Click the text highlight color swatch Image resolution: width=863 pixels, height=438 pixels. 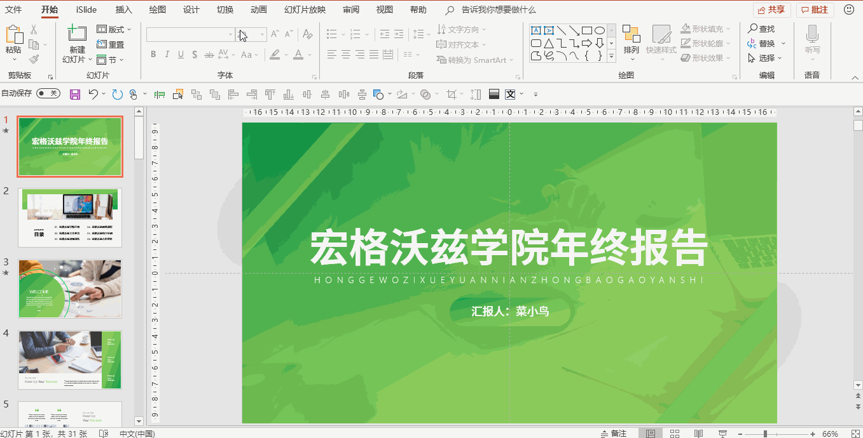point(275,55)
